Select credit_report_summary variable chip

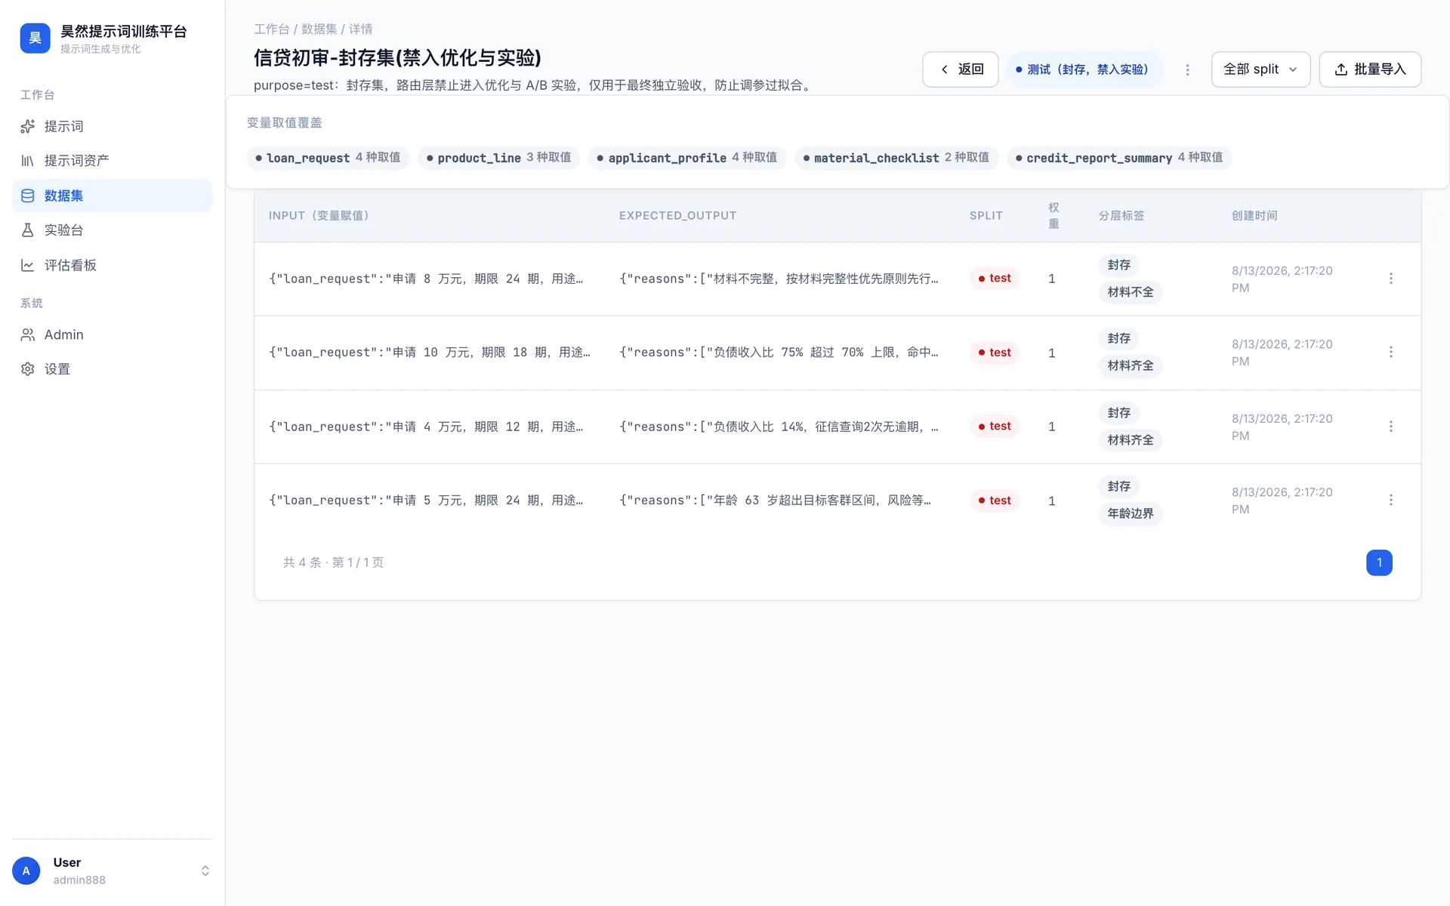pos(1119,158)
